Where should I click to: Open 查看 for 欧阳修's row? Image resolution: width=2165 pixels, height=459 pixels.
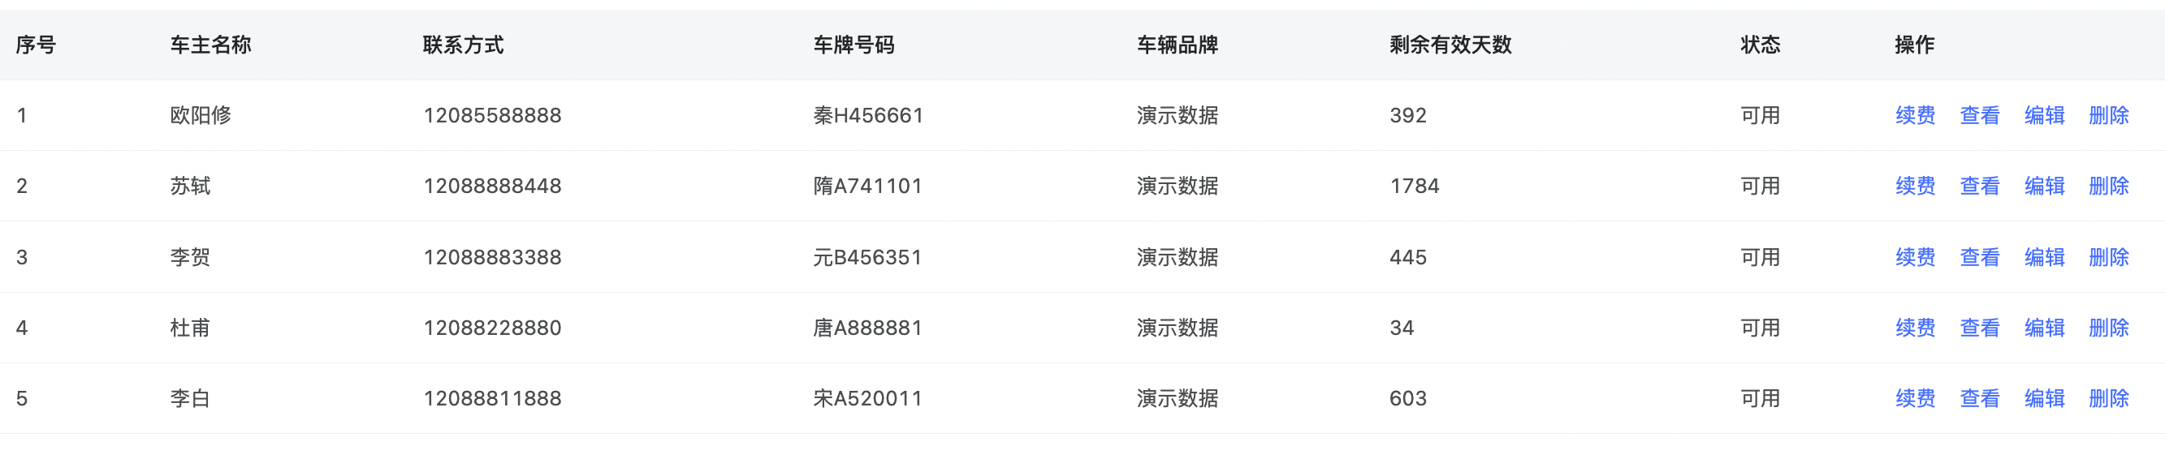[1980, 116]
